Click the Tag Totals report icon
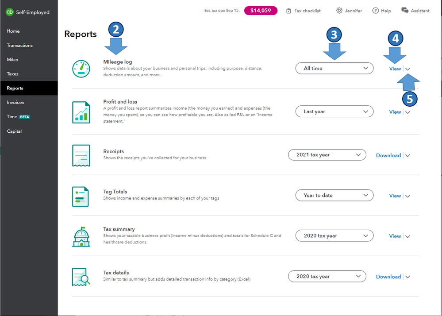Screen dimensions: 442x316 click(x=81, y=197)
